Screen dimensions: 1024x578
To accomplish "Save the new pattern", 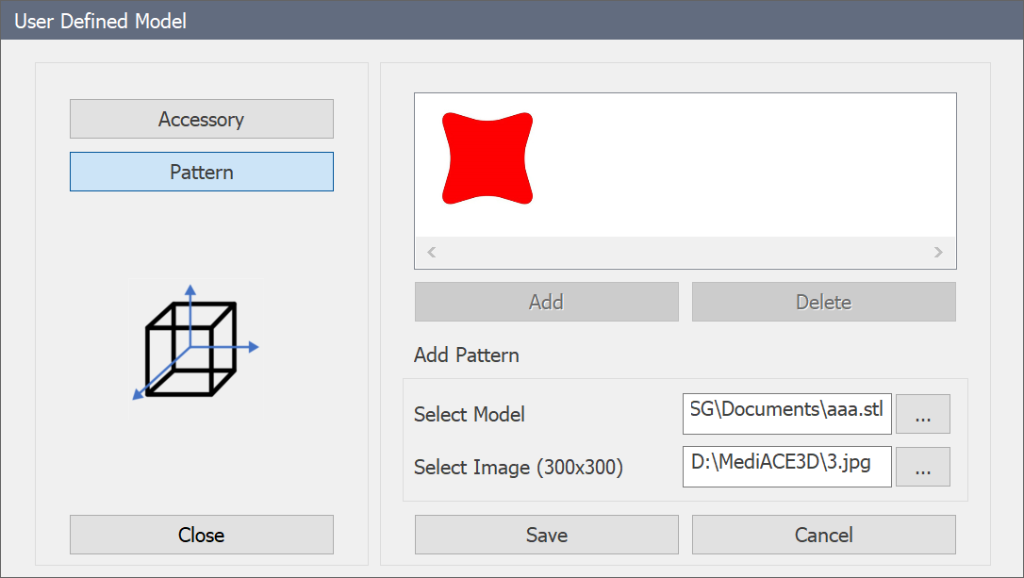I will click(x=547, y=535).
